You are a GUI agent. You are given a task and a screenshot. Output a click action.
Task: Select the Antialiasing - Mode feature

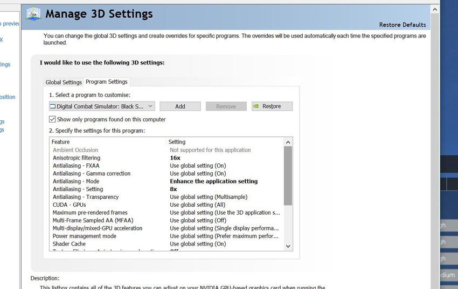pos(76,182)
